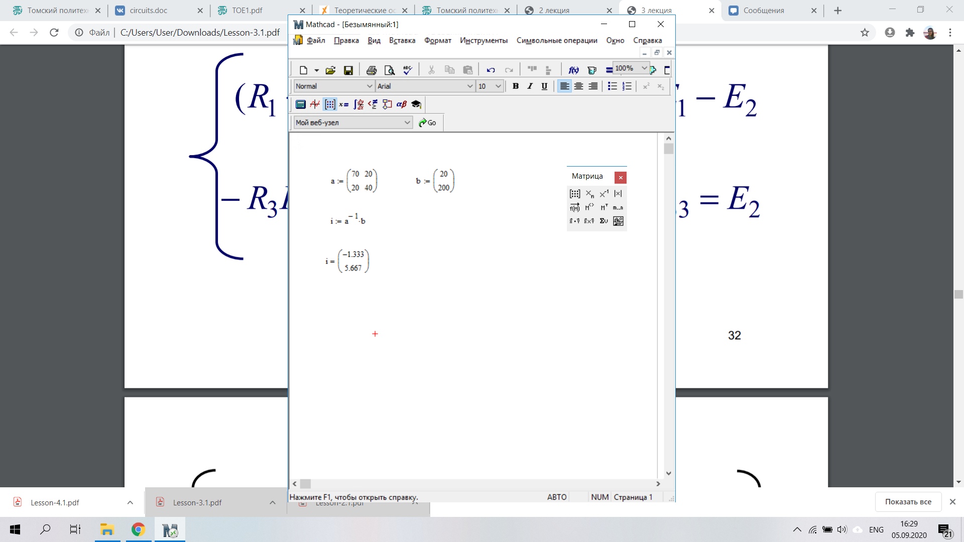Image resolution: width=964 pixels, height=542 pixels.
Task: Open the Символьные операции menu
Action: click(557, 41)
